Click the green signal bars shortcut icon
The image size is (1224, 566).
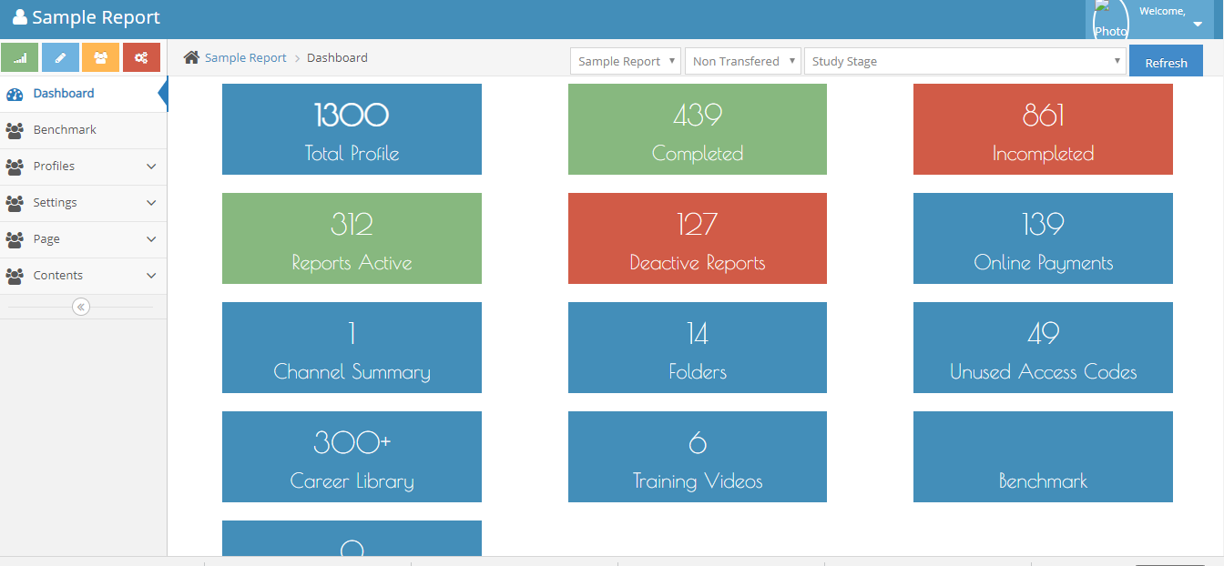(x=20, y=57)
